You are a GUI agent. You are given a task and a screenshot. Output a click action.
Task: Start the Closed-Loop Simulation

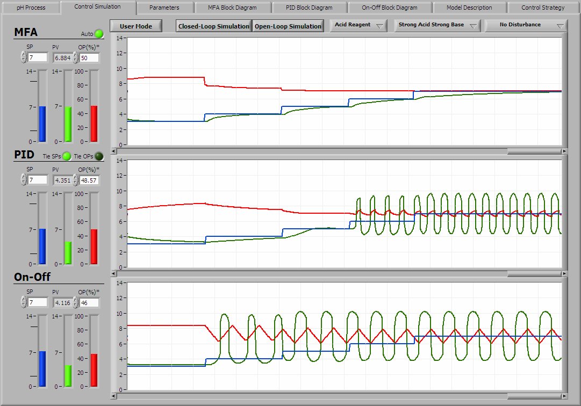(214, 26)
